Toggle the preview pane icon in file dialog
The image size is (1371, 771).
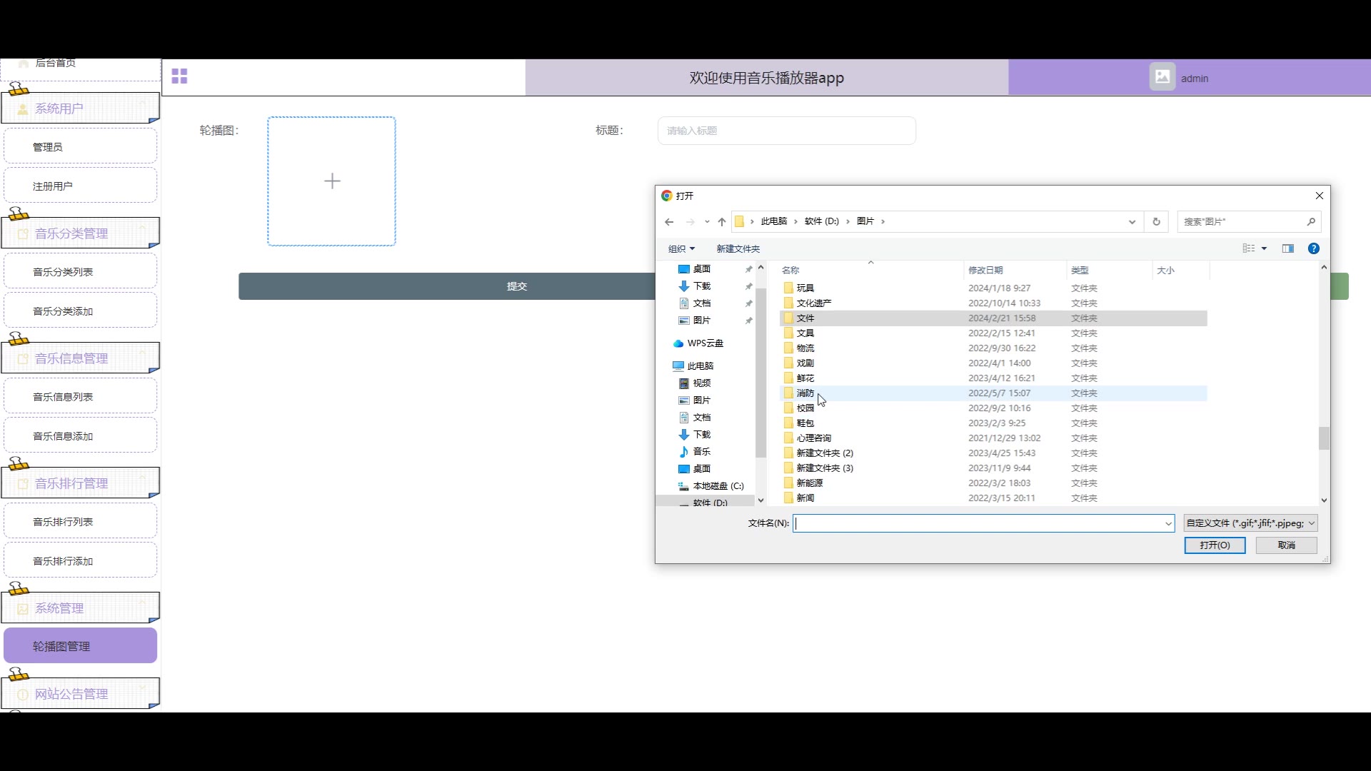pos(1288,248)
